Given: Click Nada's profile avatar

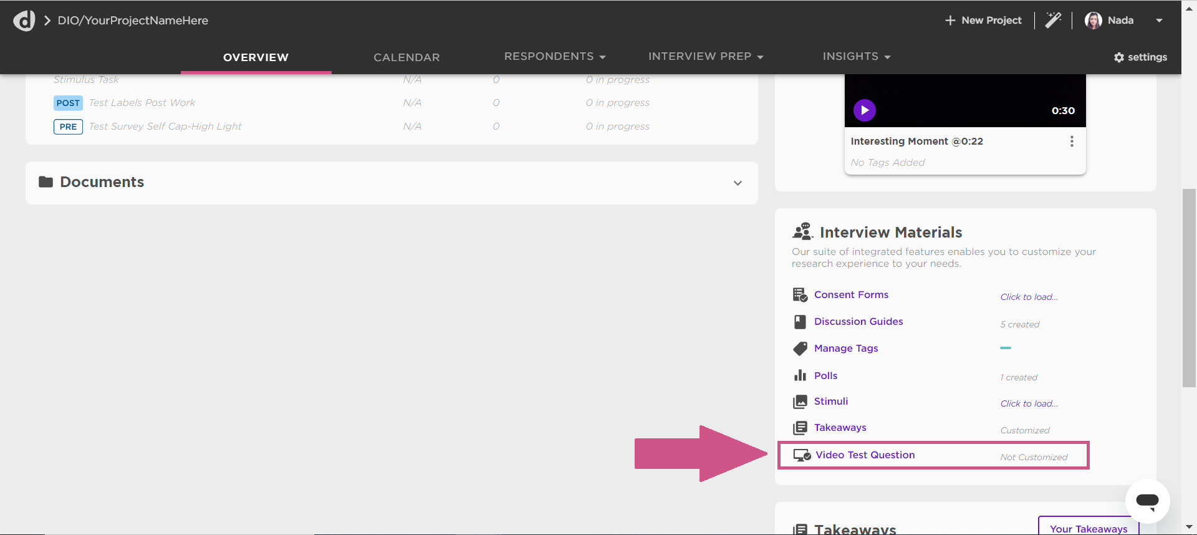Looking at the screenshot, I should (1093, 21).
